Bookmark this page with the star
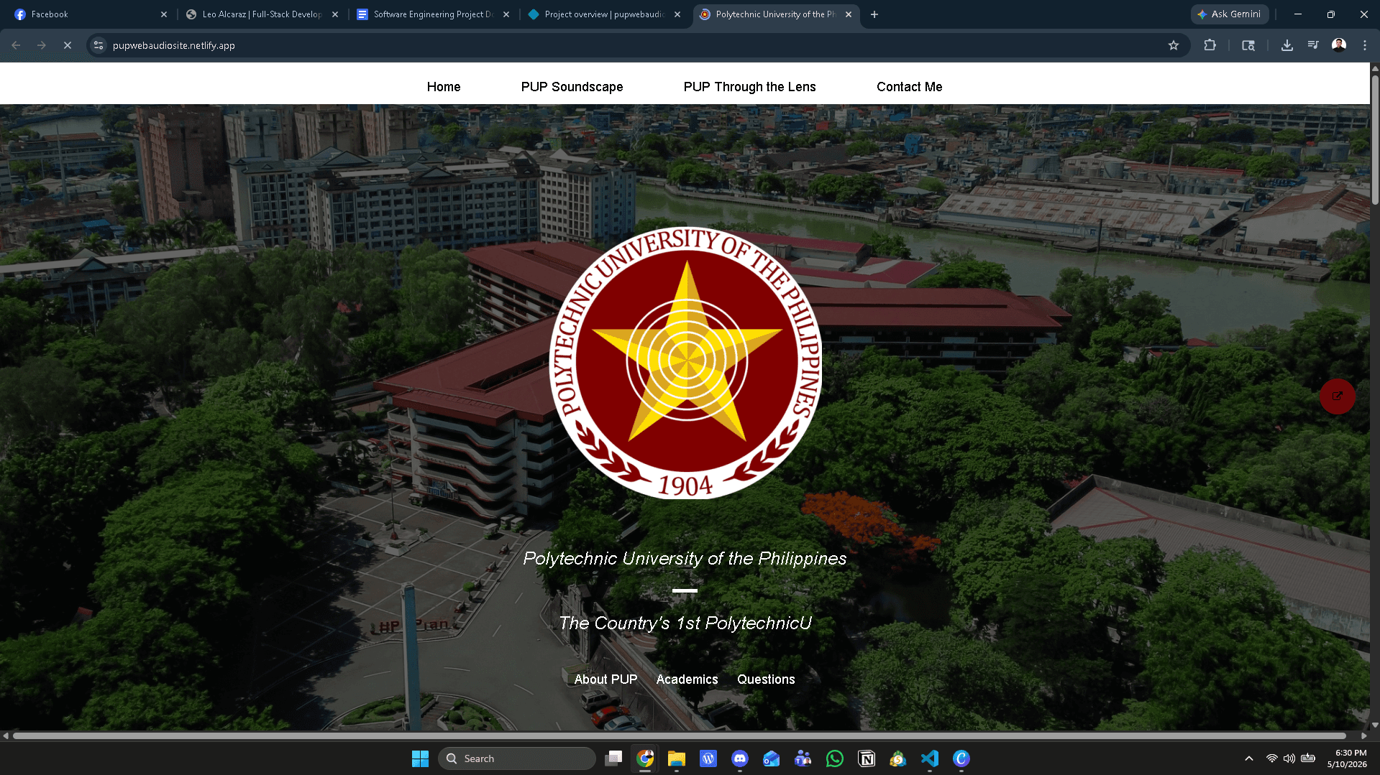 tap(1174, 45)
